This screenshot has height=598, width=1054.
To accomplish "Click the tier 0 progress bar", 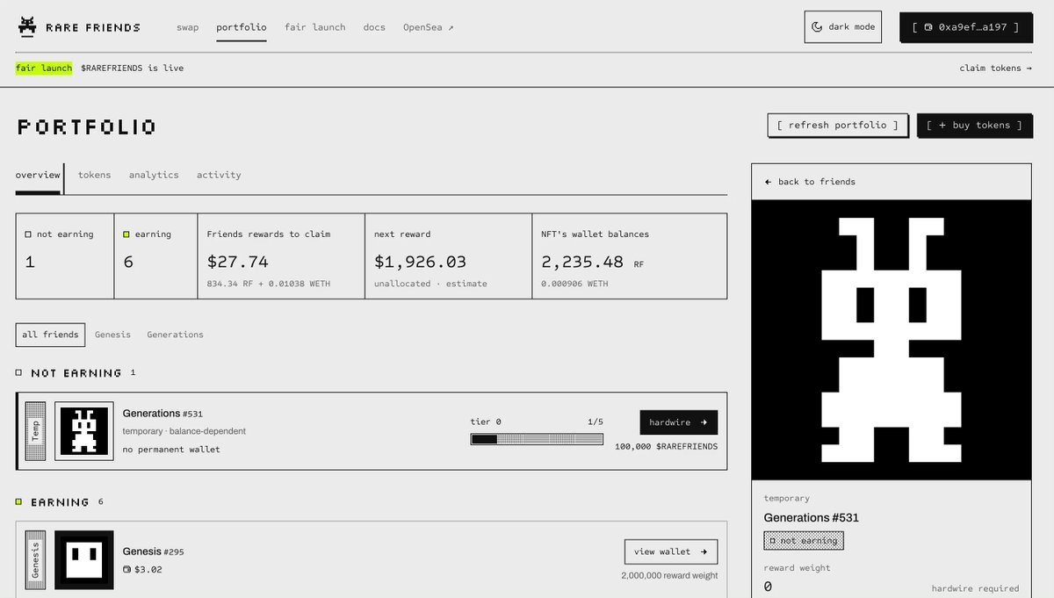I will click(x=537, y=439).
